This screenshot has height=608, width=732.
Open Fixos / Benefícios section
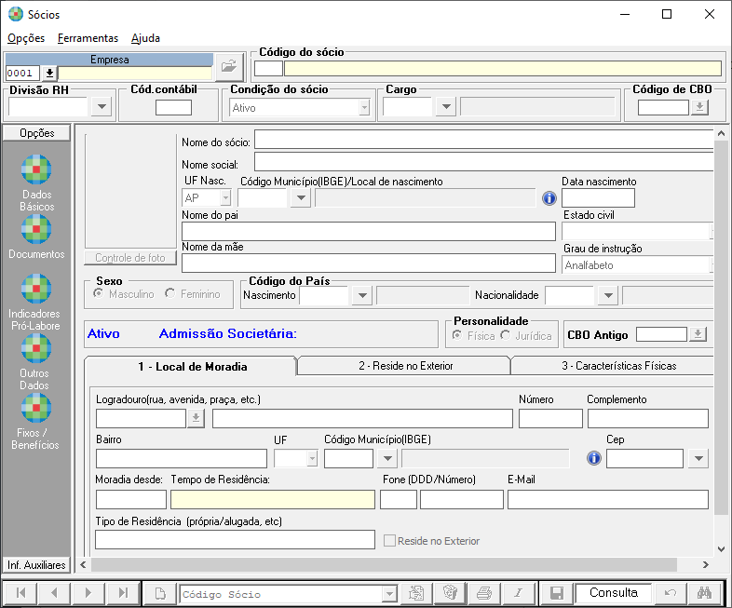point(36,409)
